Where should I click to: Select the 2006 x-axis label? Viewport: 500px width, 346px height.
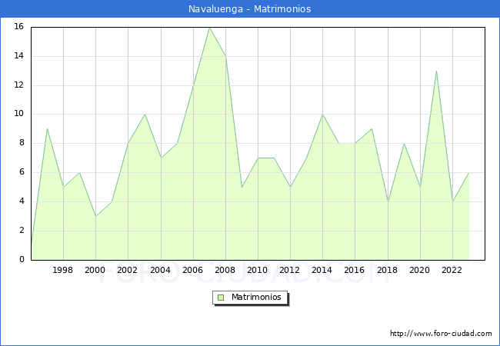click(192, 270)
